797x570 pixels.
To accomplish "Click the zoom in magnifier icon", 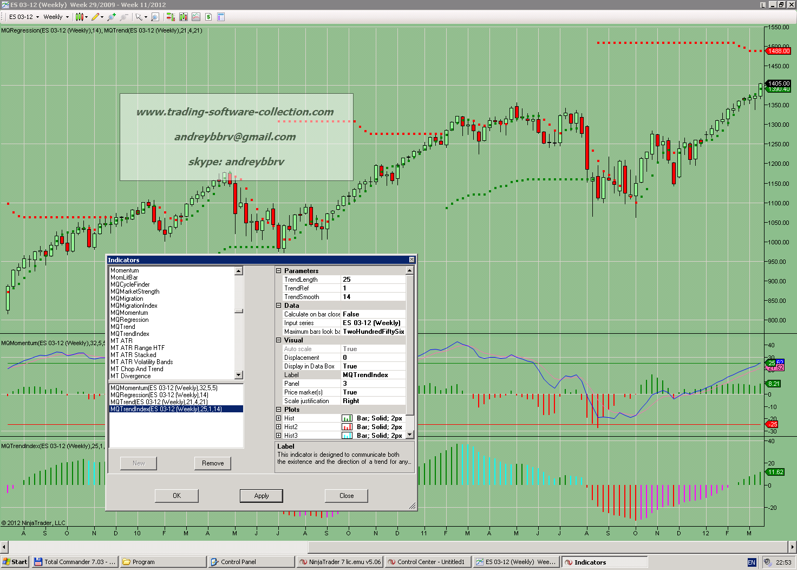I will point(112,17).
